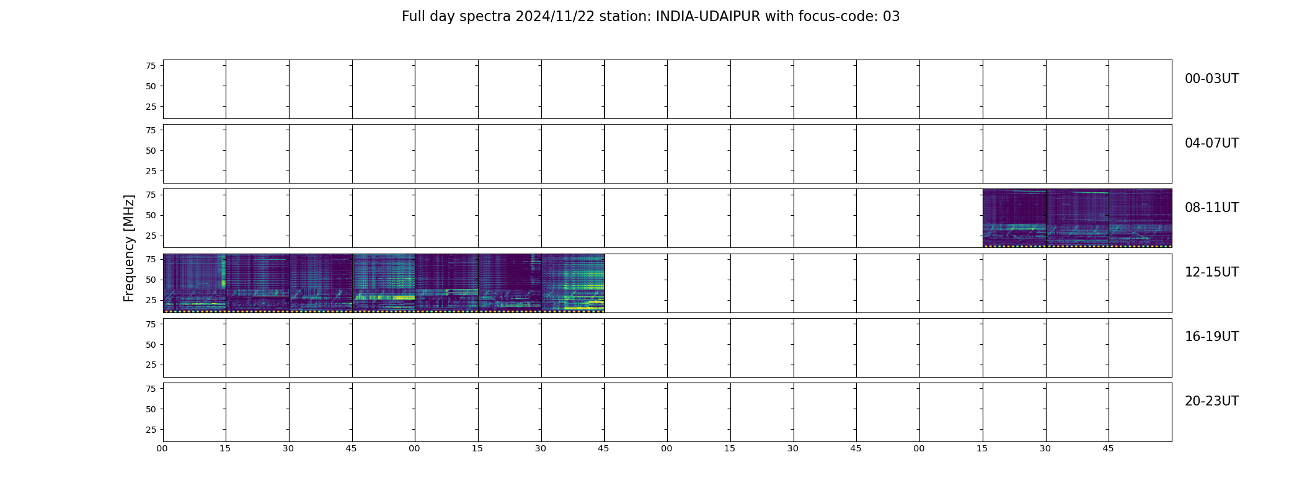Click the '50' tick label in the 16-19UT row

pos(151,344)
